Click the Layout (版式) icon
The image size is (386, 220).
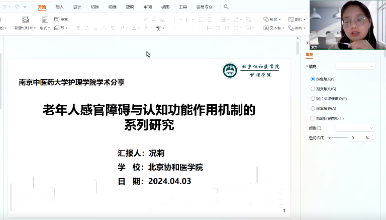click(45, 20)
